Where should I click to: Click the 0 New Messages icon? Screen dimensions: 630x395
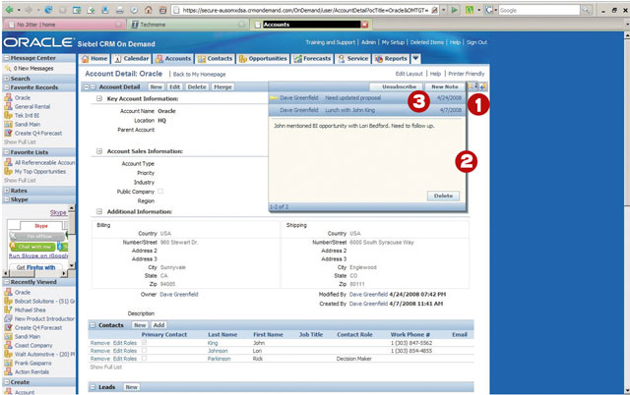[8, 69]
